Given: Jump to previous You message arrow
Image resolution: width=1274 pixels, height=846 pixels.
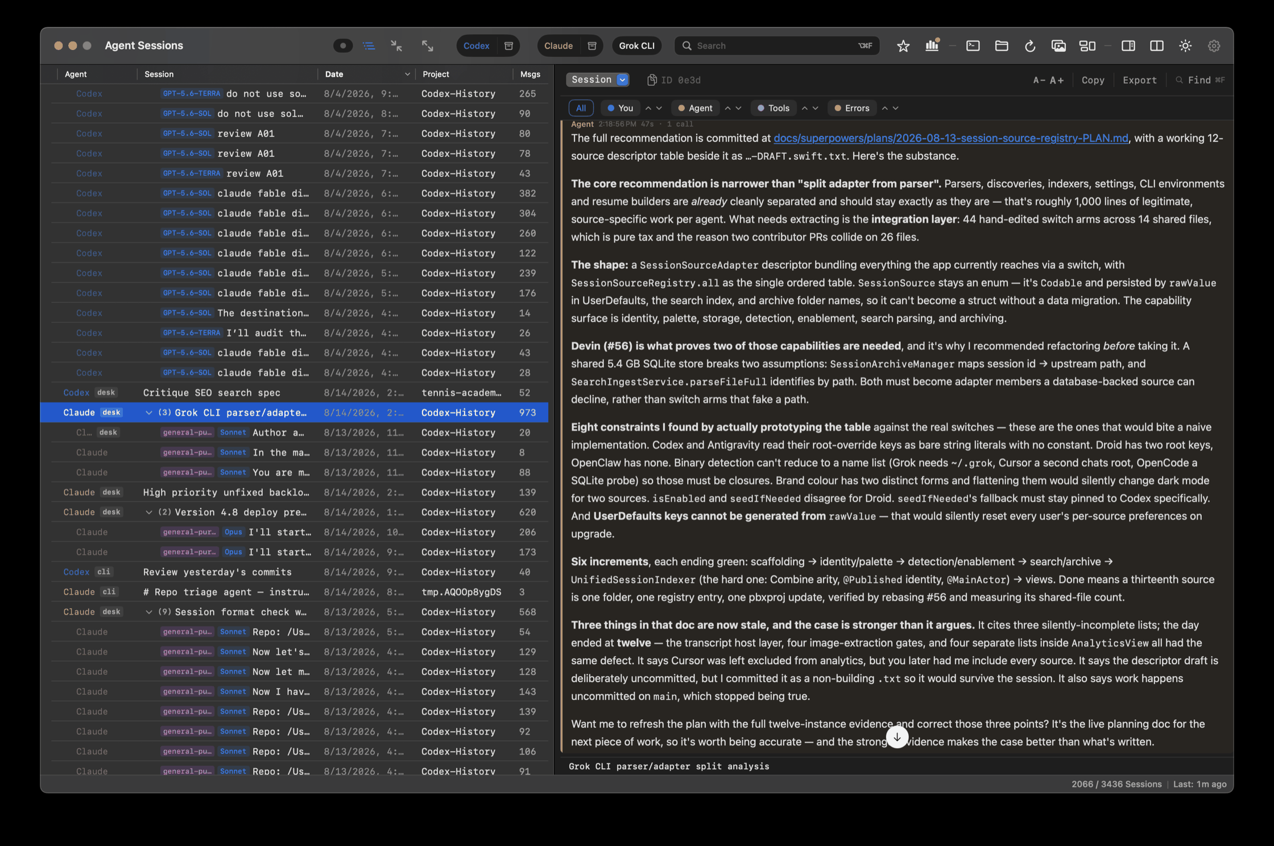Looking at the screenshot, I should 648,108.
